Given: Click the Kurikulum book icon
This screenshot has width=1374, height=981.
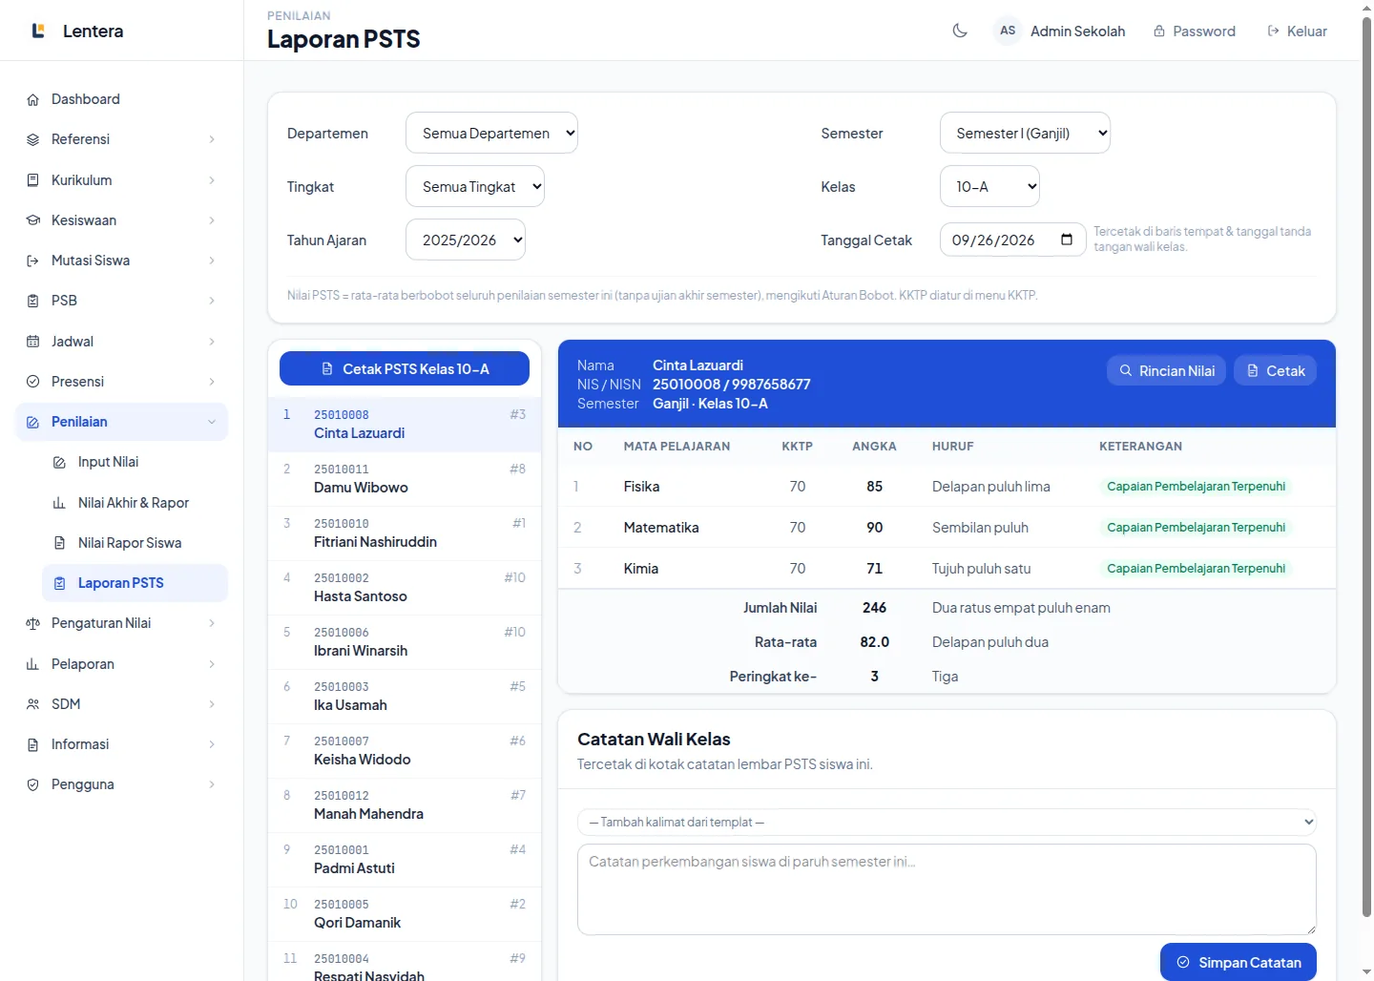Looking at the screenshot, I should tap(32, 180).
